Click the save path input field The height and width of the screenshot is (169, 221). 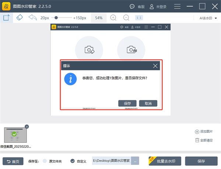[112, 161]
